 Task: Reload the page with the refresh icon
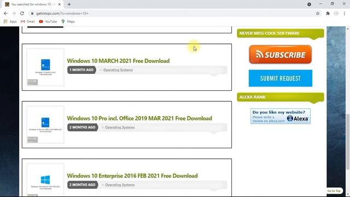22,13
